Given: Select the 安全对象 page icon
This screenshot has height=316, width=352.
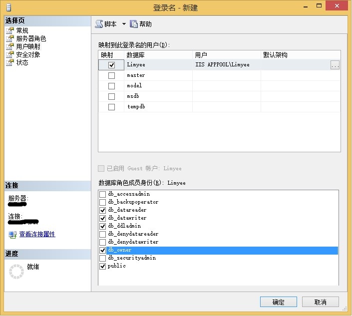Looking at the screenshot, I should click(x=10, y=55).
